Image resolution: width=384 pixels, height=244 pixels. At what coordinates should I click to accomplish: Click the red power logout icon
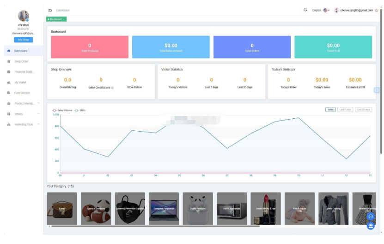tap(377, 10)
